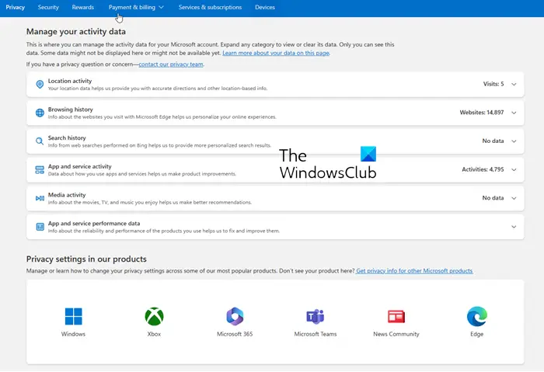
Task: Open Microsoft Teams privacy settings icon
Action: pyautogui.click(x=316, y=316)
